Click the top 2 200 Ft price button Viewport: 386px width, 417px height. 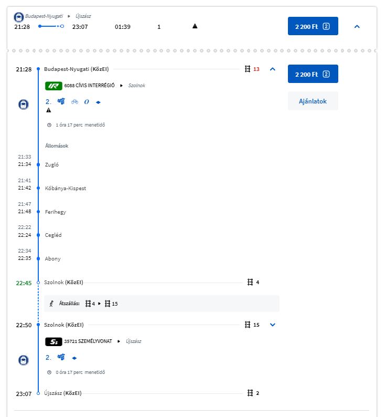click(x=313, y=26)
